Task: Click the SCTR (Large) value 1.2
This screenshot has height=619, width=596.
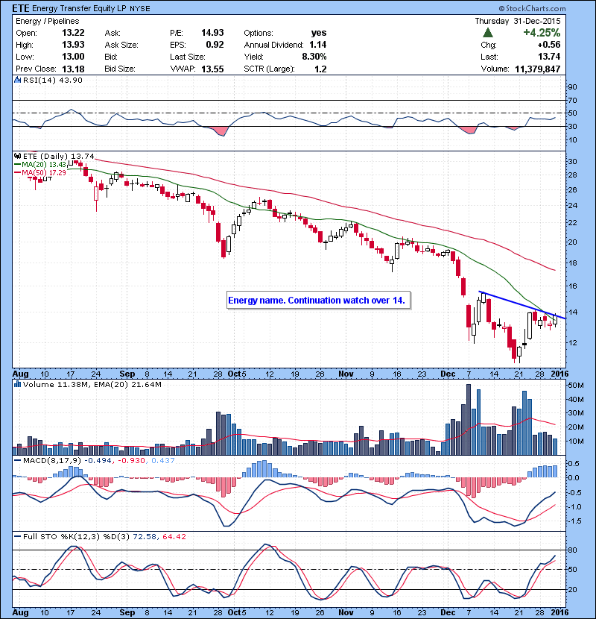Action: point(320,69)
